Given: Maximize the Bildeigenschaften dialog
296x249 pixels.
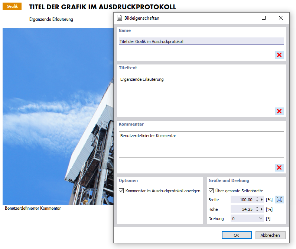Looking at the screenshot, I should click(264, 18).
